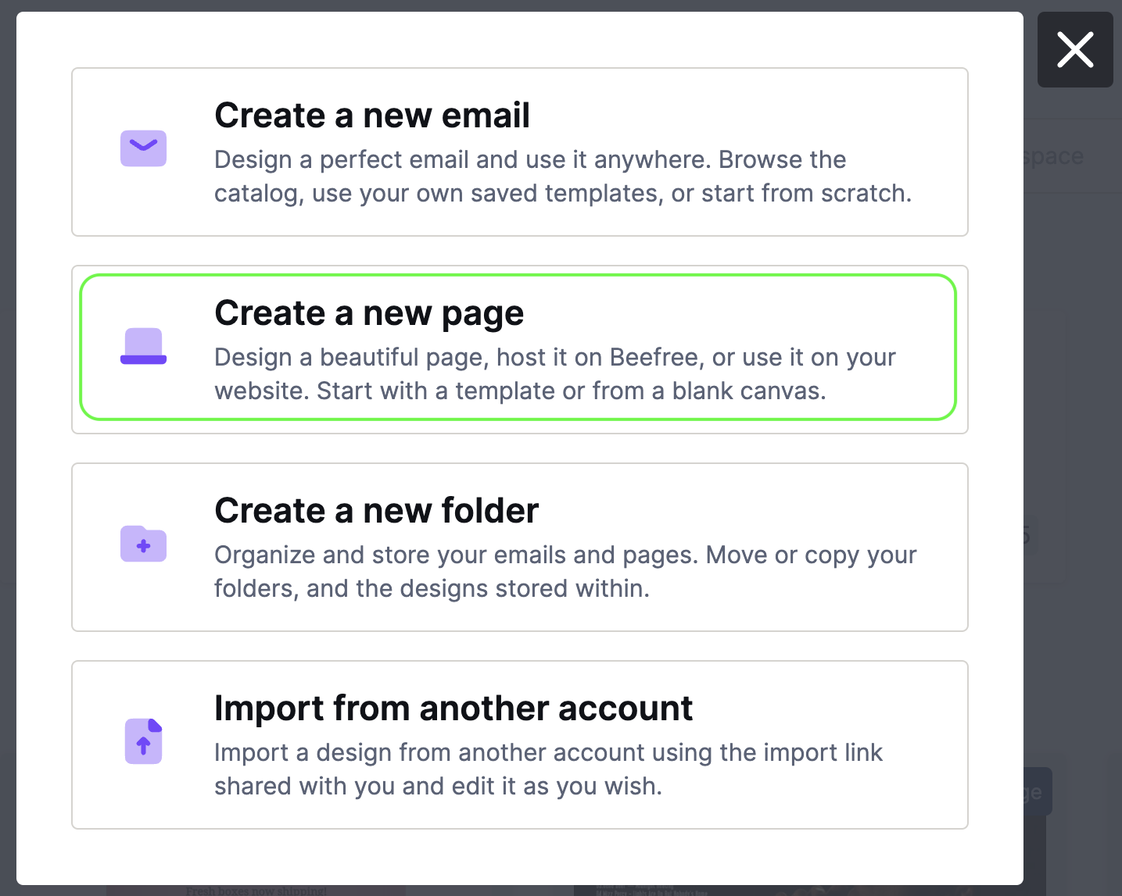
Task: Select the 'Create a new email' heading
Action: [x=372, y=116]
